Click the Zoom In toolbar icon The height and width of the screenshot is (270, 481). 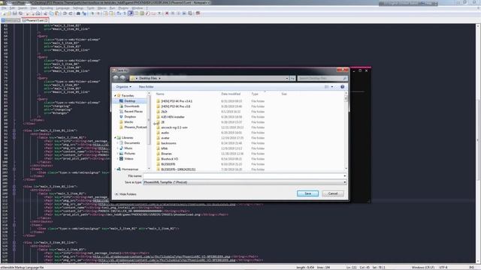92,13
